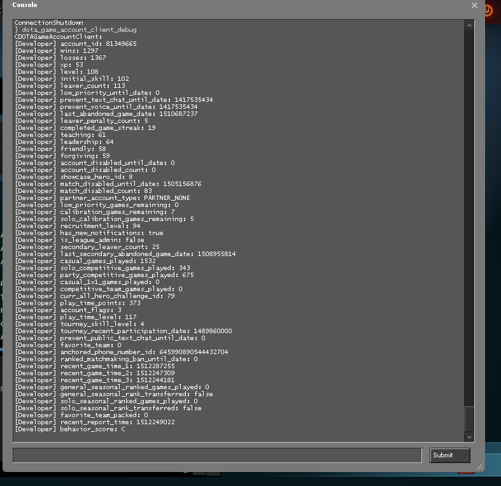Click the scrollbar up arrow
The width and height of the screenshot is (501, 486).
(469, 25)
